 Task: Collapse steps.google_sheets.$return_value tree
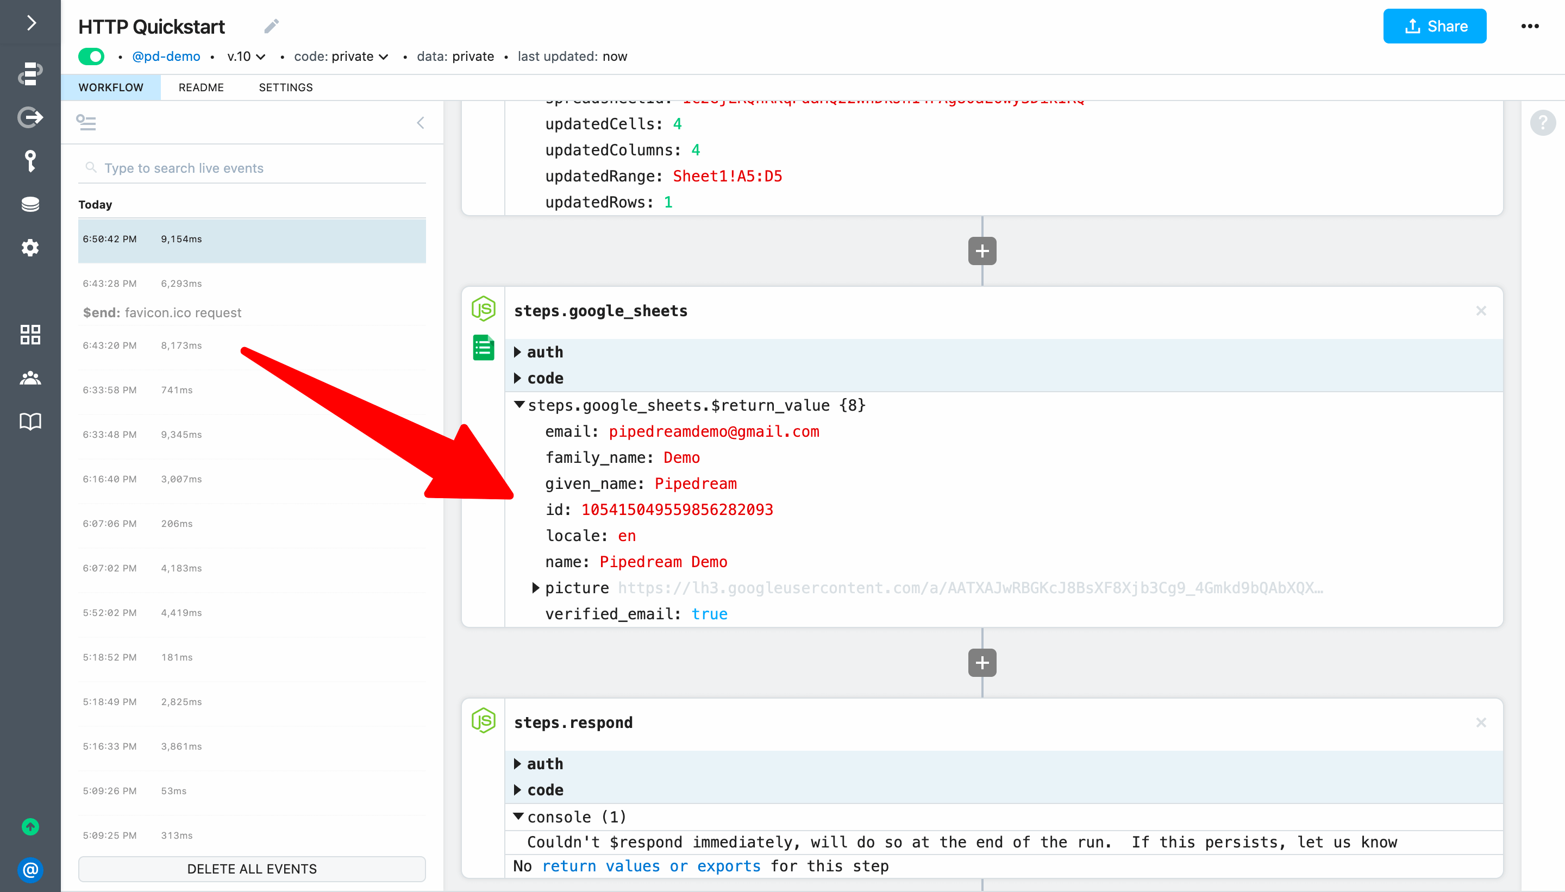coord(519,405)
